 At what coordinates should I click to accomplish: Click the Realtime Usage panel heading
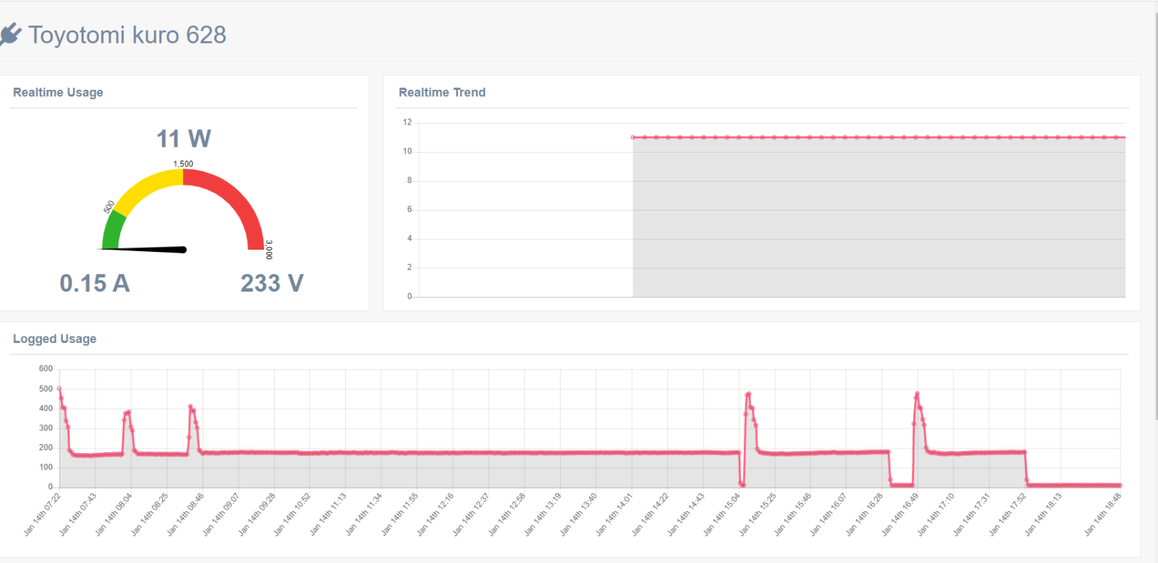[x=58, y=93]
